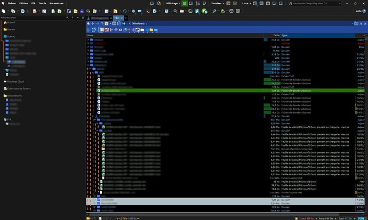Open the Paramètres menu

click(x=57, y=3)
